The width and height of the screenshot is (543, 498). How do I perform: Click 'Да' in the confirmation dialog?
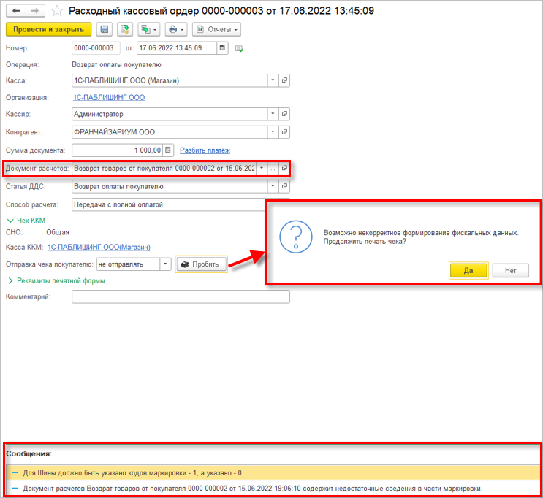[x=468, y=271]
